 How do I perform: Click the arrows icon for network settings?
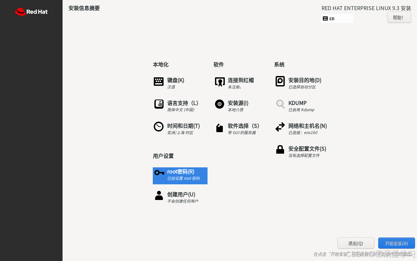[280, 127]
